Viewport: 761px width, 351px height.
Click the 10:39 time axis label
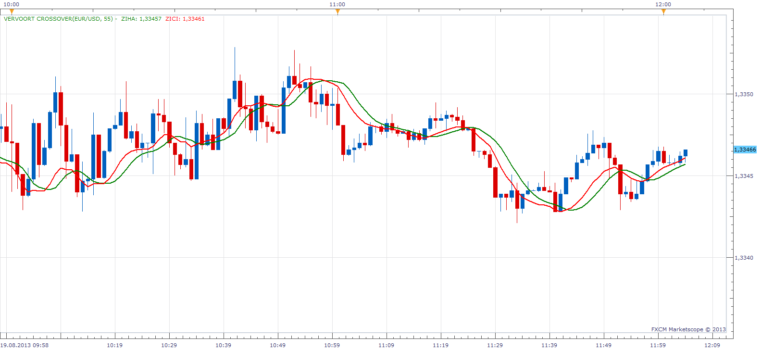coord(223,345)
